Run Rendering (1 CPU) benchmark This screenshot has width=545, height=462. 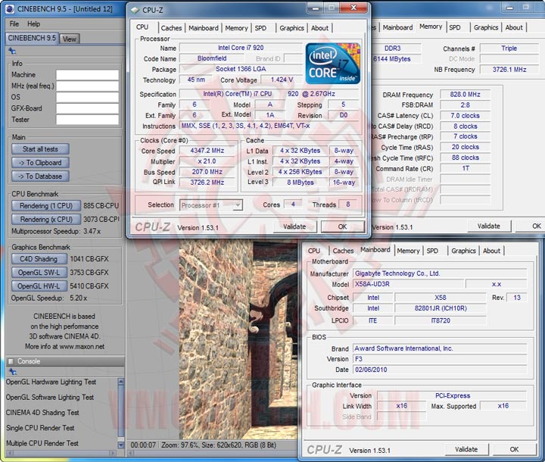coord(46,205)
